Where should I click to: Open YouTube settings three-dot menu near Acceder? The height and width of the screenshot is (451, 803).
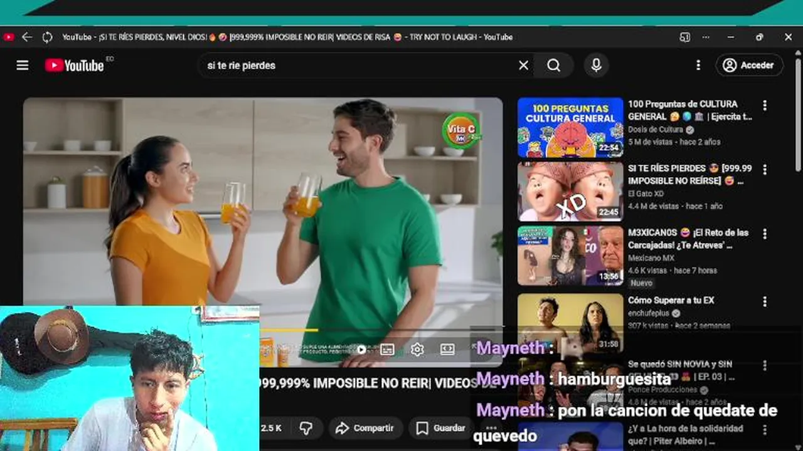point(698,65)
